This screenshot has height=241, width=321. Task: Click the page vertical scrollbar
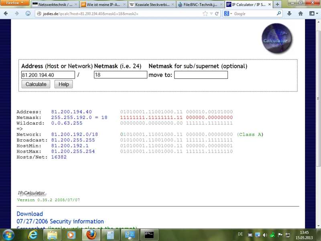(318, 98)
